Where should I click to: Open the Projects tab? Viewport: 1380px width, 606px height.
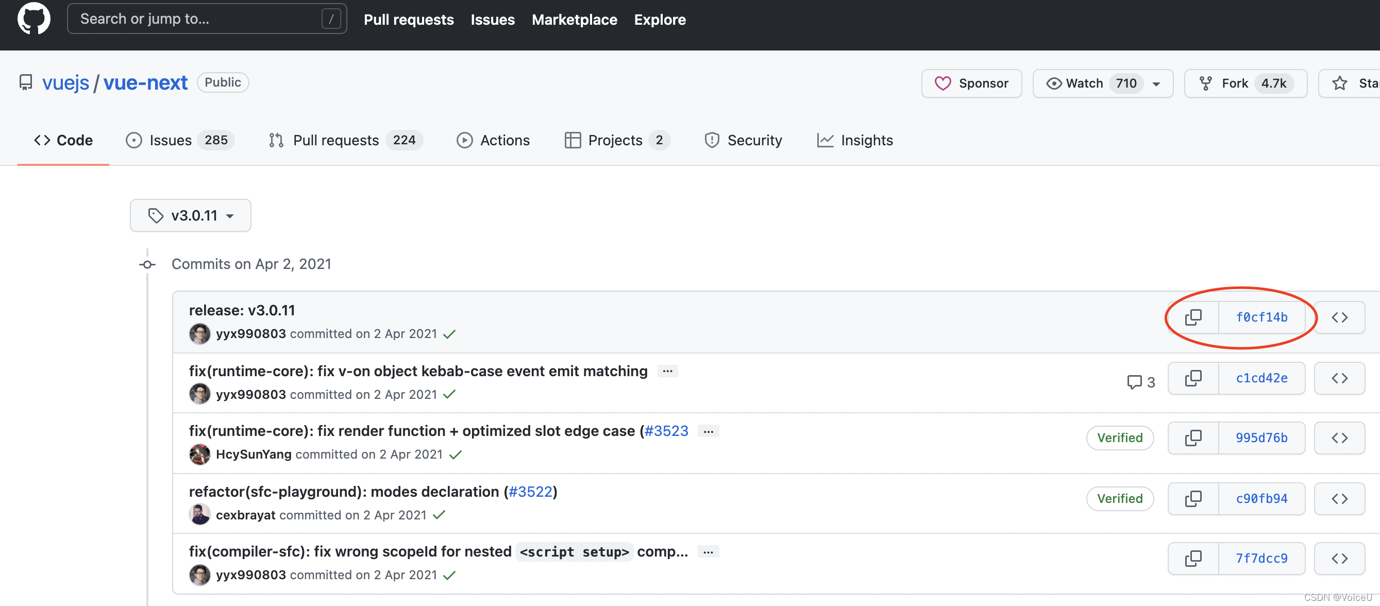[617, 140]
